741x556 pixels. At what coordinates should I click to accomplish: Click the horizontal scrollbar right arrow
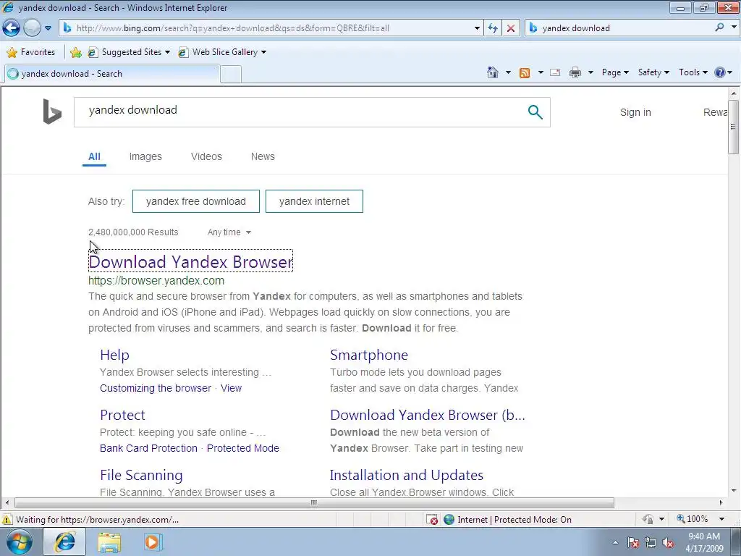point(721,502)
